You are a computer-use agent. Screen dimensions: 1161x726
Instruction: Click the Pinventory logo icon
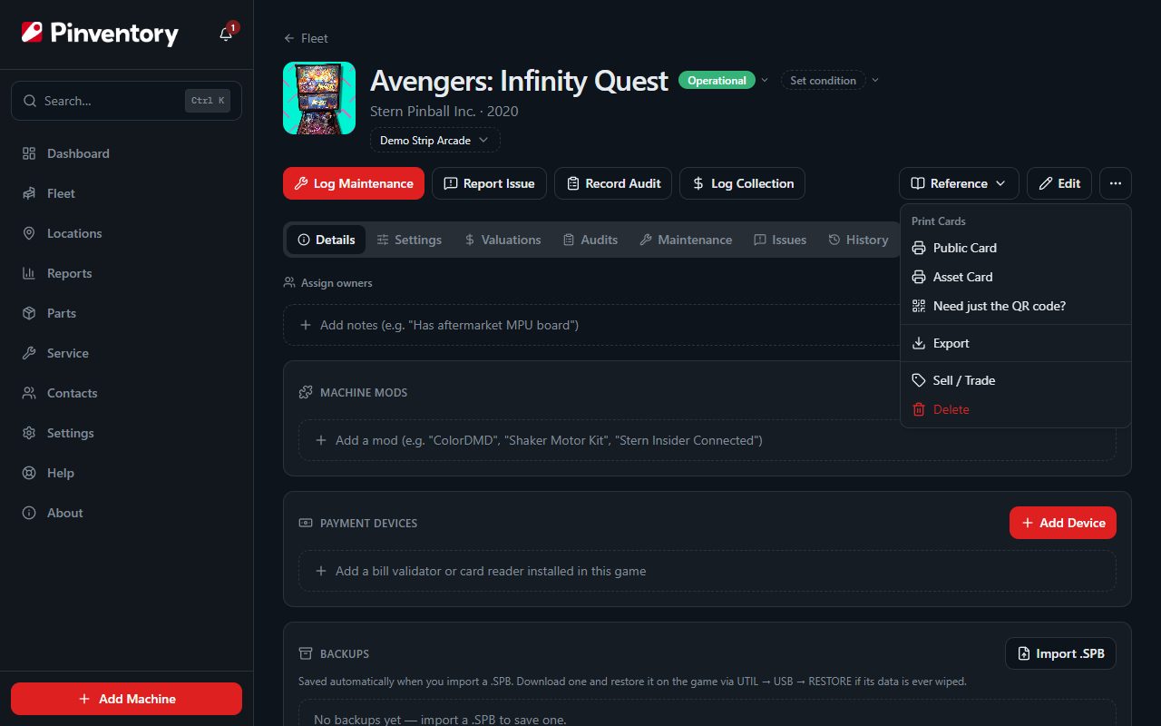pos(32,34)
